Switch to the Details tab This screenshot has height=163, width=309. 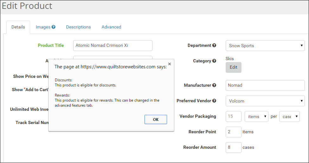[18, 27]
